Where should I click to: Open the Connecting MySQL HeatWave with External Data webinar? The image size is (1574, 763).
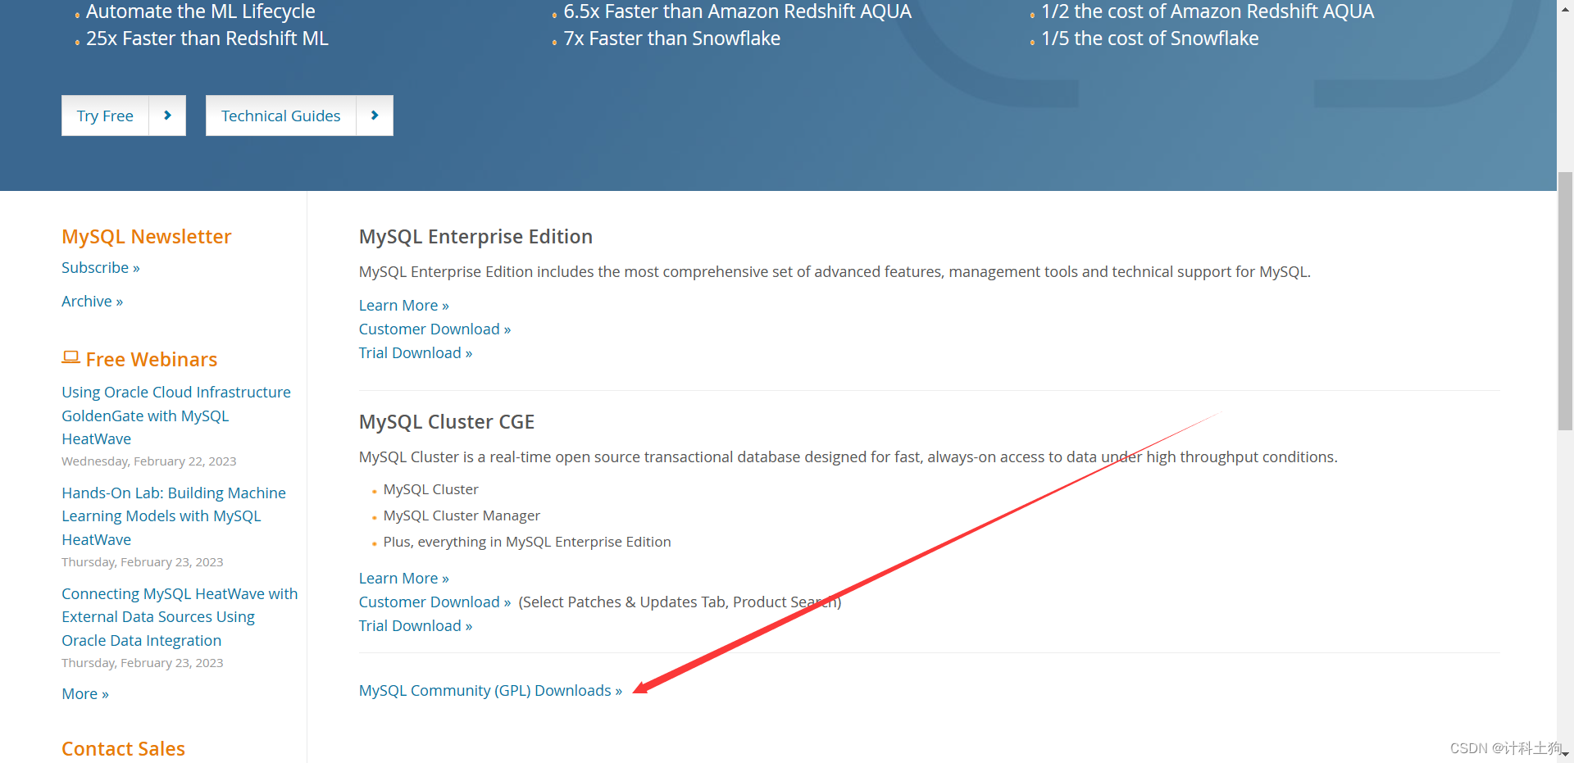pos(180,617)
